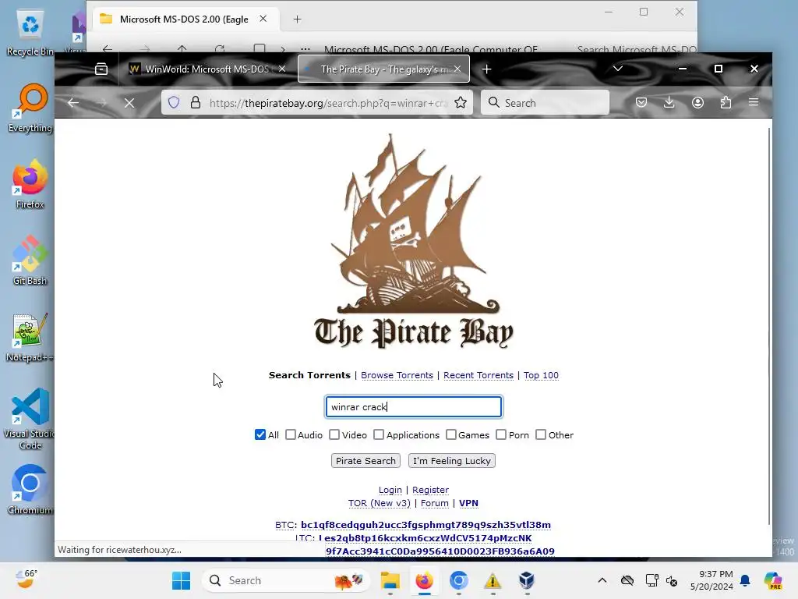Click the BTC wallet address link

pyautogui.click(x=426, y=525)
